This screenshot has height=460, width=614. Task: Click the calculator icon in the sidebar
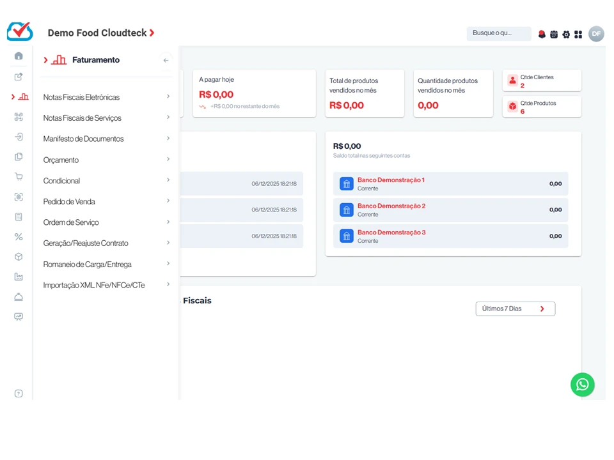coord(19,217)
